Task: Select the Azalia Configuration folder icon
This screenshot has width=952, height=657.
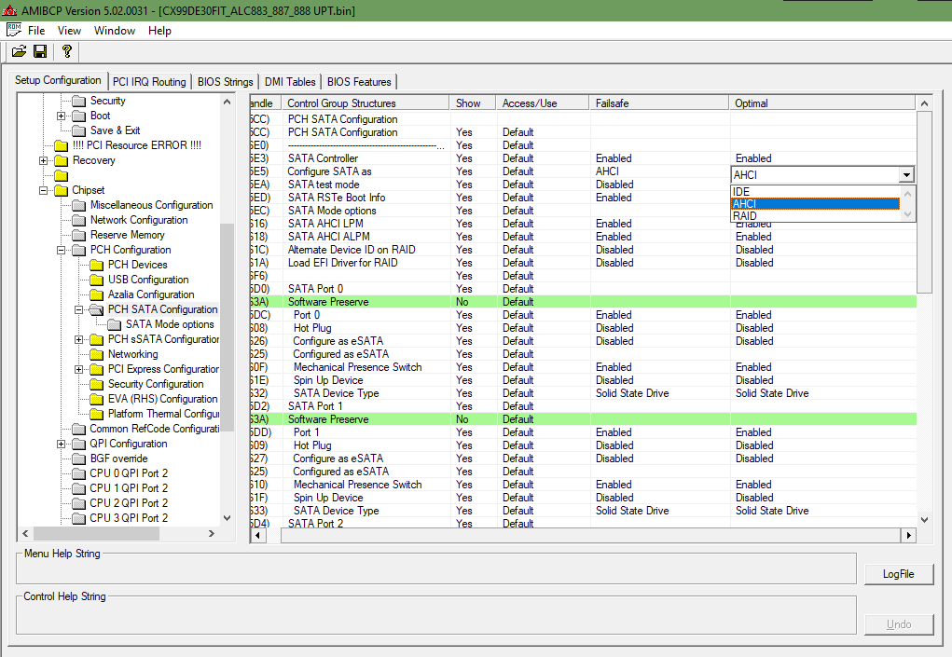Action: tap(97, 294)
